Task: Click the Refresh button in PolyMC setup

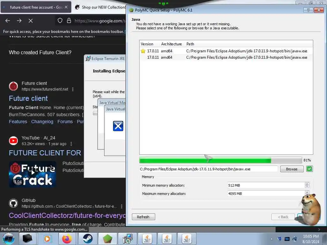Action: tap(143, 217)
